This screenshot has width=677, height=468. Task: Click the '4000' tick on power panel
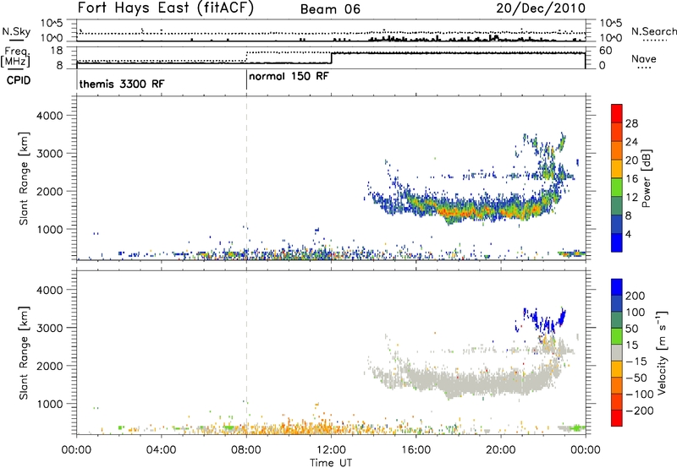point(49,116)
